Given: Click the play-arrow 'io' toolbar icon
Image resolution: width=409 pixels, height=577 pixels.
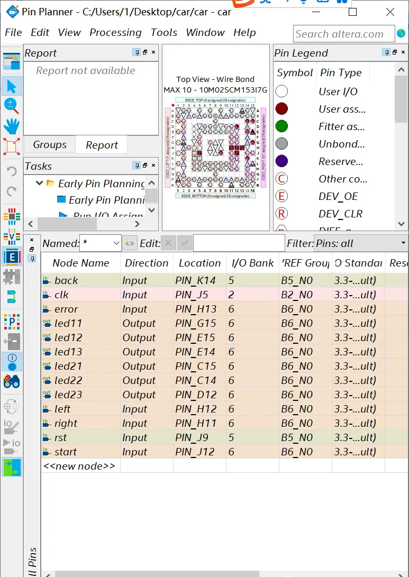Looking at the screenshot, I should pyautogui.click(x=12, y=446).
